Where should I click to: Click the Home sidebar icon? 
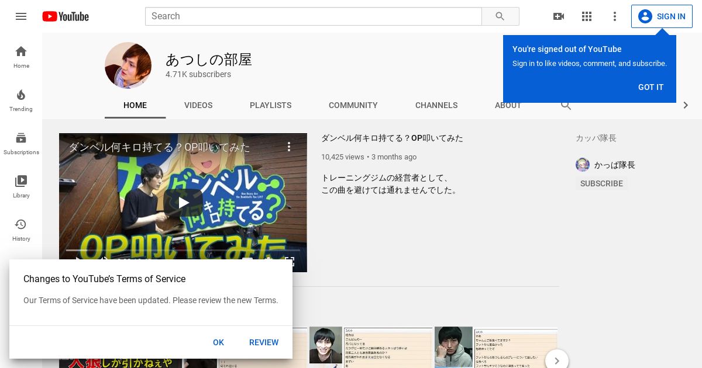pyautogui.click(x=21, y=57)
